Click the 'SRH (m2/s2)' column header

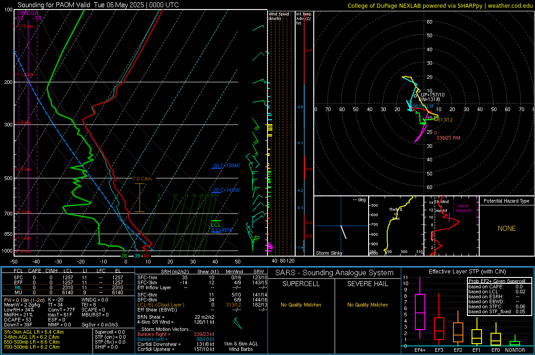pyautogui.click(x=175, y=272)
